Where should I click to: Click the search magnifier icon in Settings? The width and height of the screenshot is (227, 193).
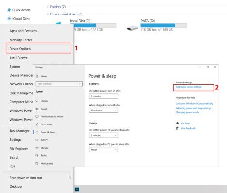point(80,84)
